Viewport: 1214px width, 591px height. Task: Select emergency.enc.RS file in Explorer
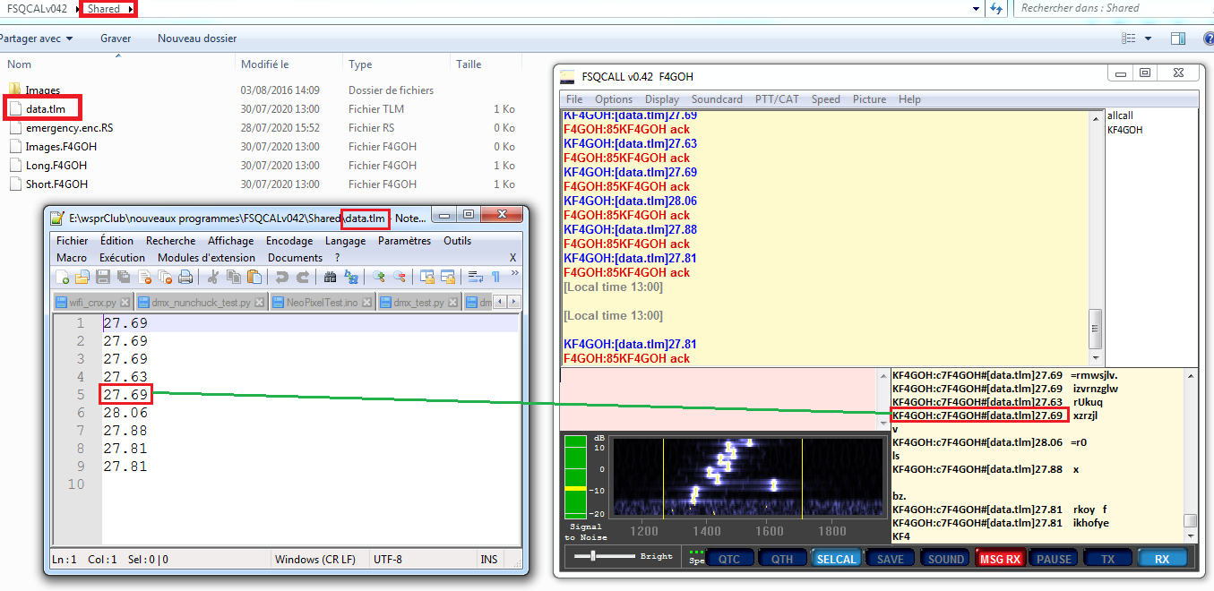point(69,128)
